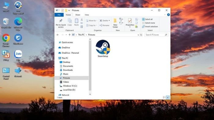This screenshot has width=214, height=120.
Task: Click Select none
Action: (149, 23)
